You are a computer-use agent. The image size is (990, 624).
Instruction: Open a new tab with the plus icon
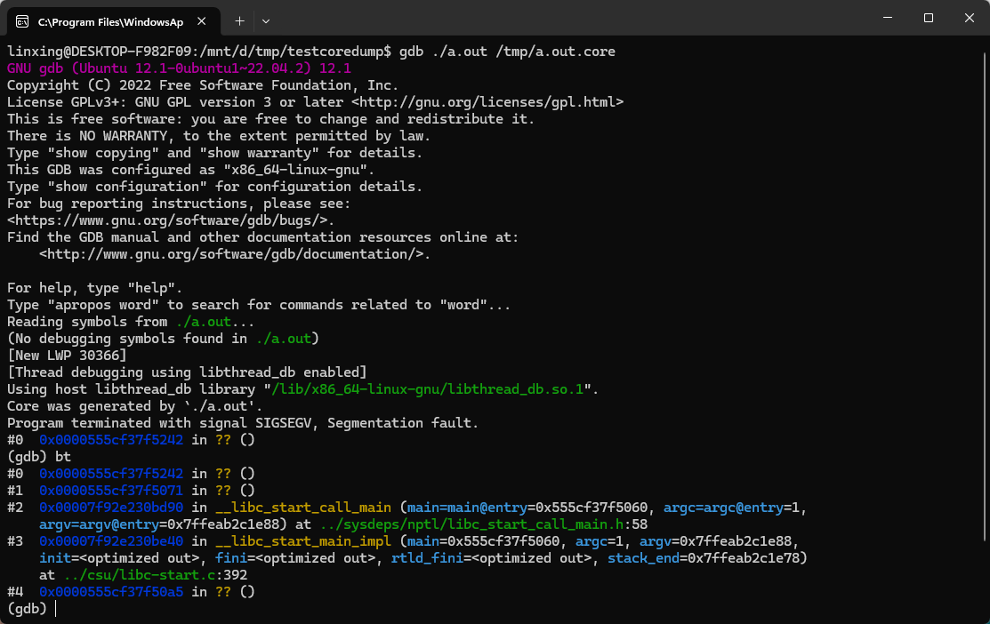[x=240, y=20]
